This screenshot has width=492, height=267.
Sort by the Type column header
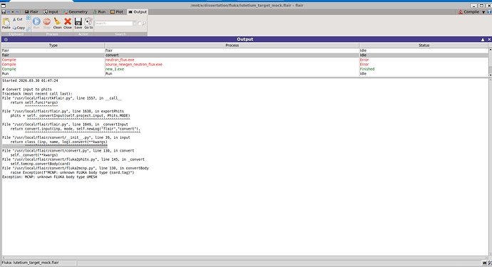tap(53, 46)
